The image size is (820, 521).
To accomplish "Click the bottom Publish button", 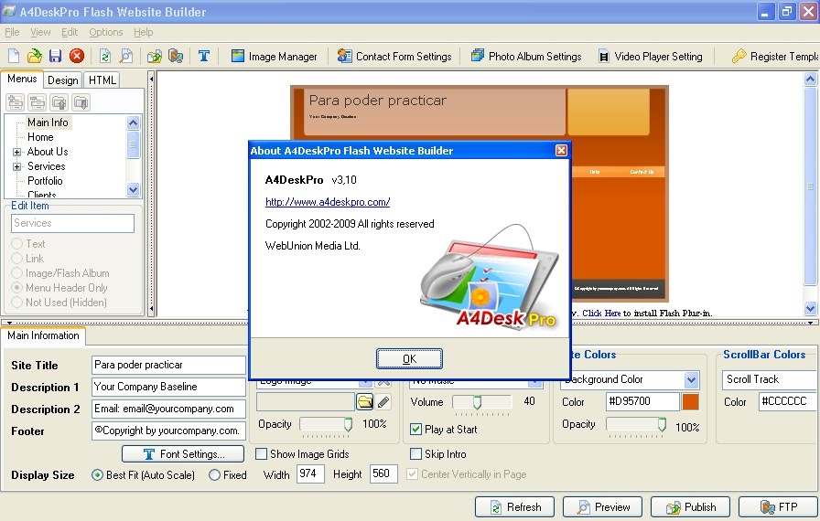I will point(690,507).
